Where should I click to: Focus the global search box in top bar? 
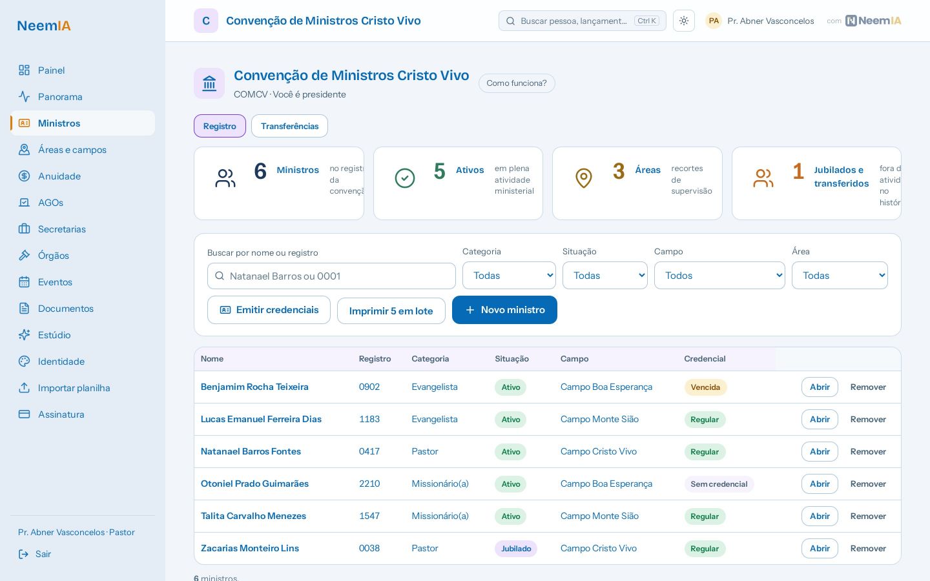[x=583, y=21]
